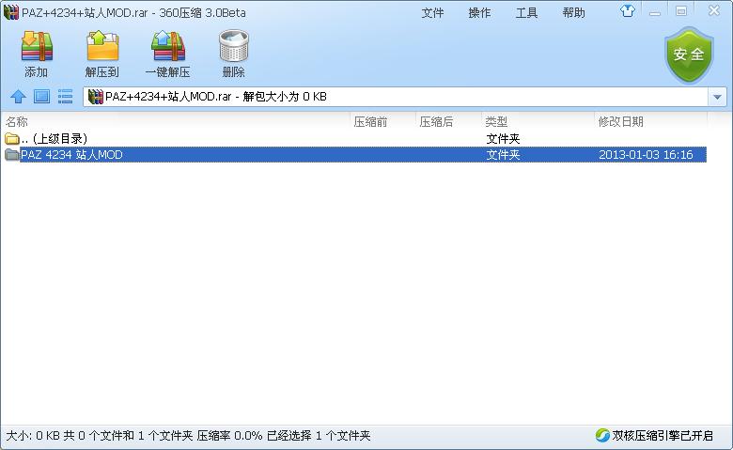The height and width of the screenshot is (450, 733).
Task: Click 文件夹 type cell in PAZ 4234 row
Action: tap(503, 155)
